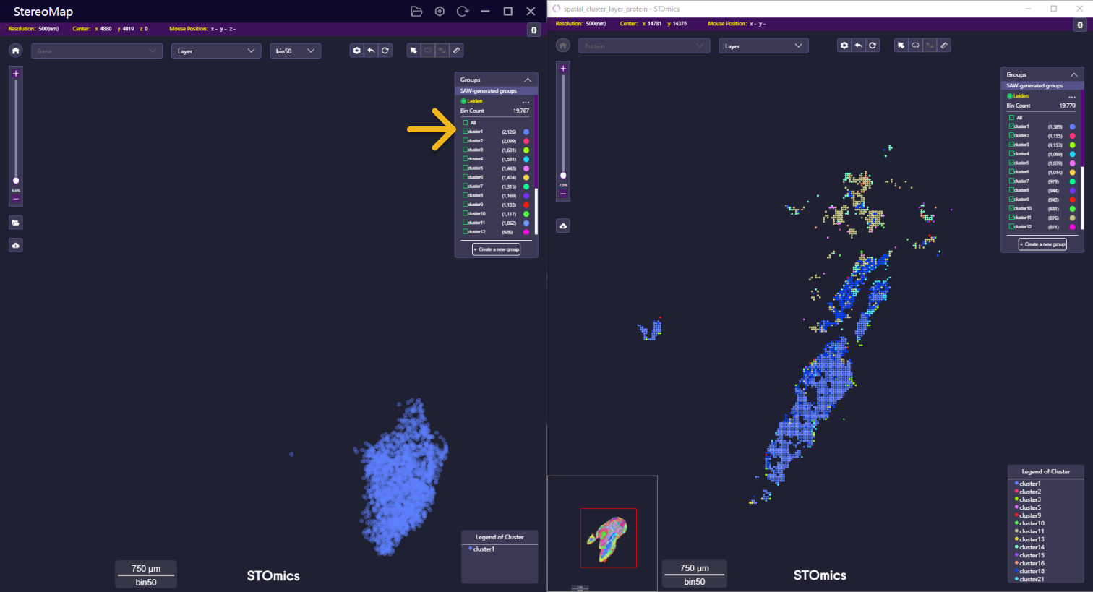Open the Leiden three-dot menu in the right panel
This screenshot has width=1093, height=592.
(1072, 96)
